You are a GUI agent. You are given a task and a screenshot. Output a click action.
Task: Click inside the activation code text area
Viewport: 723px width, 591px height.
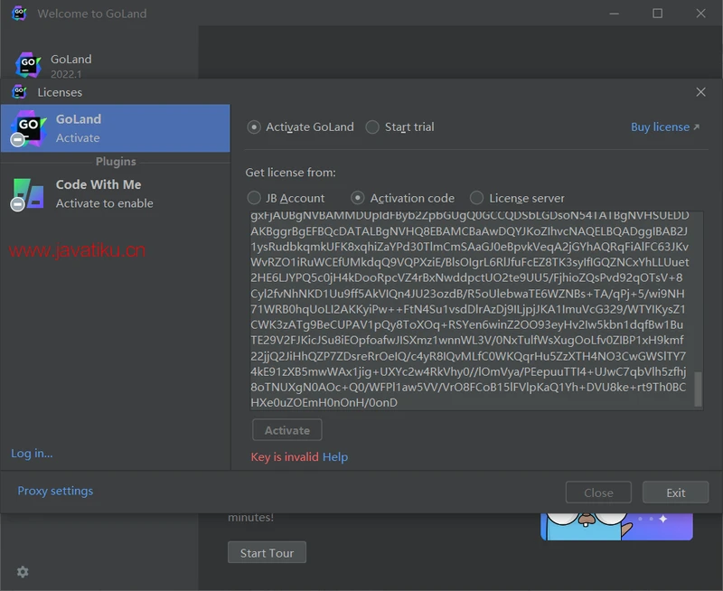point(470,307)
